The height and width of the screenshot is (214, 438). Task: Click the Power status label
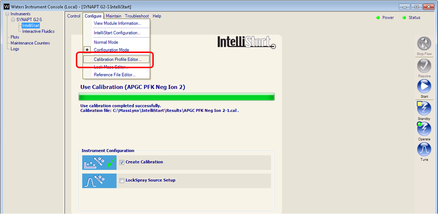(388, 18)
